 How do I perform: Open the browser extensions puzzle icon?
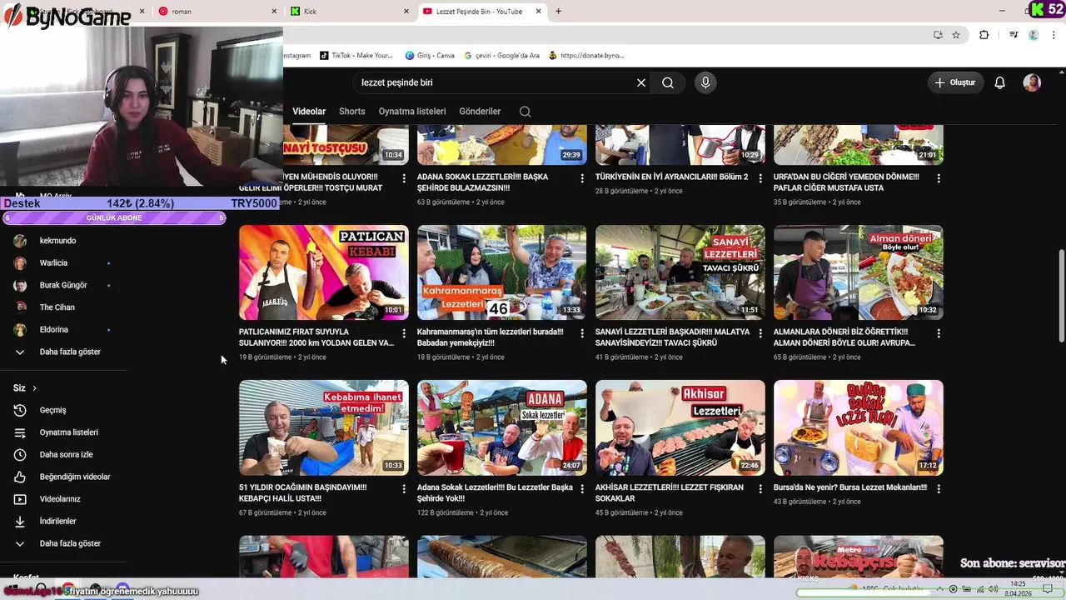(984, 35)
